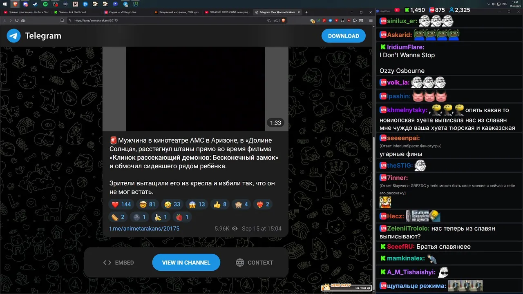The height and width of the screenshot is (294, 523).
Task: Open Windows Start button on taskbar
Action: click(4, 4)
